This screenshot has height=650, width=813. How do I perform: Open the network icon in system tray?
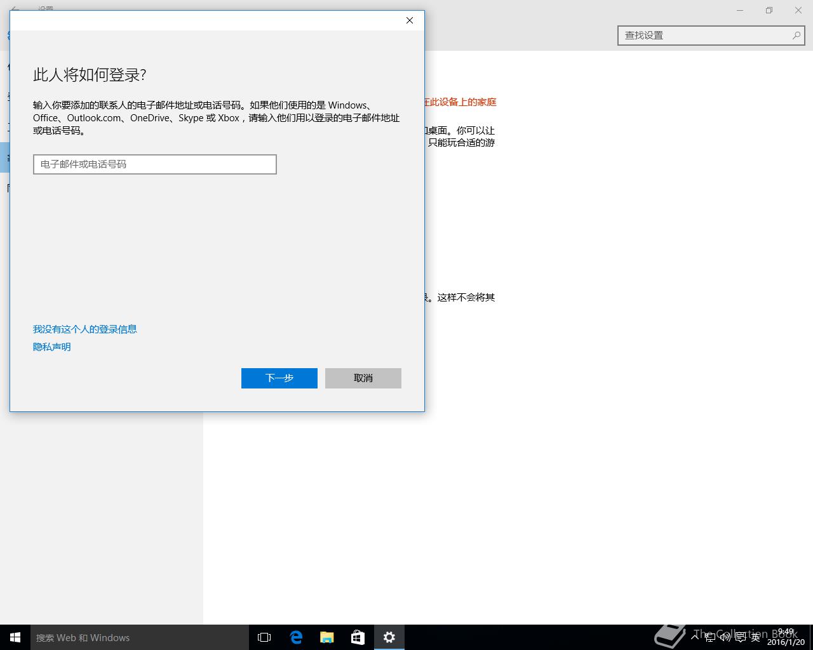(710, 637)
